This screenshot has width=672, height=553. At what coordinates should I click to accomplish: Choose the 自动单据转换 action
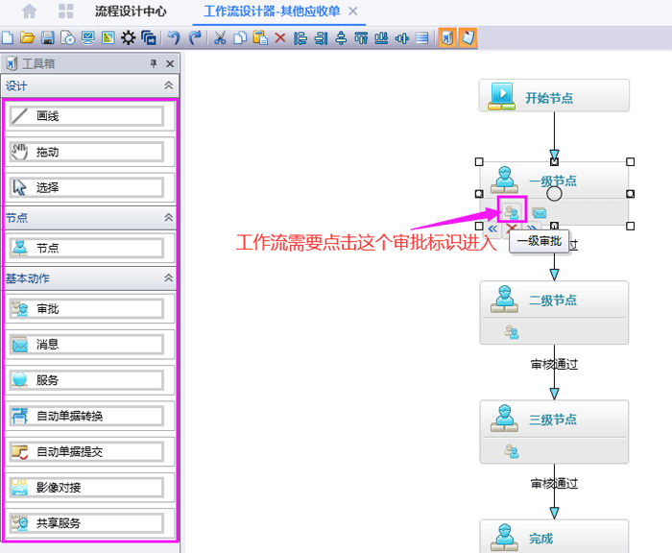click(86, 416)
